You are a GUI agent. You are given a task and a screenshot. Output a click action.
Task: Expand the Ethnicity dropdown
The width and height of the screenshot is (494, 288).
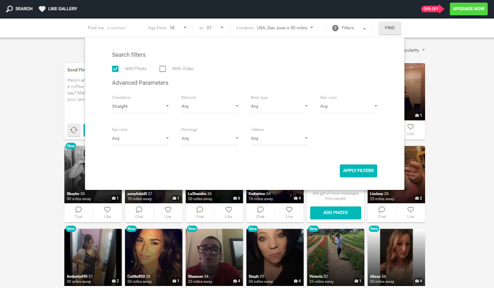[209, 106]
